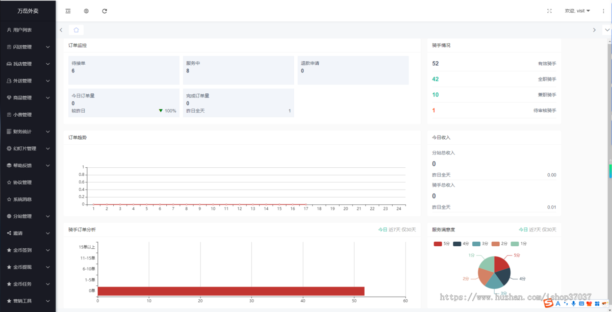The image size is (612, 312).
Task: Click the Sogou microphone voice input icon
Action: [x=574, y=303]
